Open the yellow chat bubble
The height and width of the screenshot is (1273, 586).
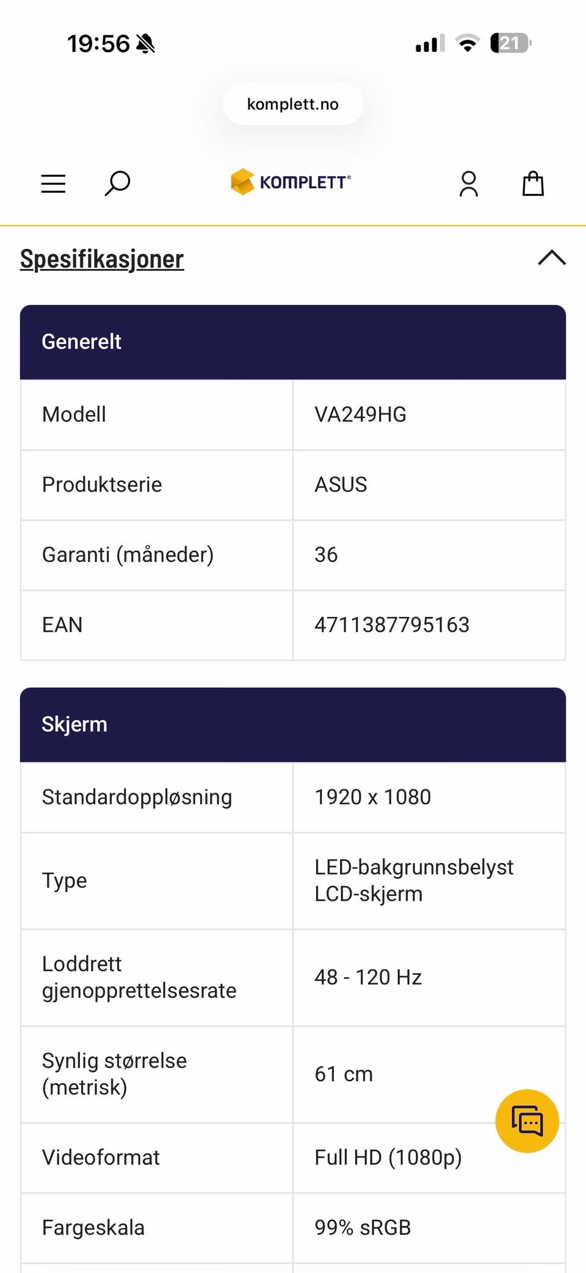[527, 1121]
